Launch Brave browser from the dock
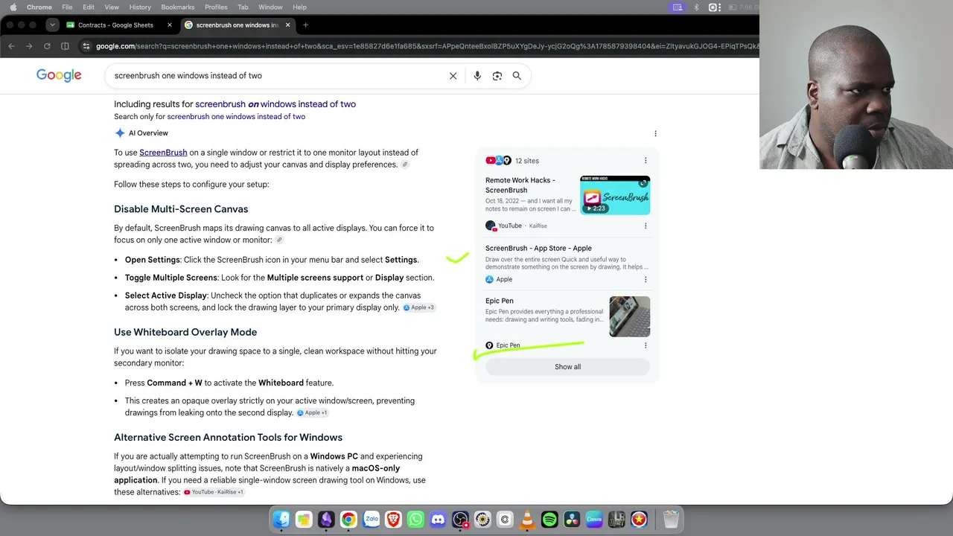Screen dimensions: 953x536 tap(393, 520)
